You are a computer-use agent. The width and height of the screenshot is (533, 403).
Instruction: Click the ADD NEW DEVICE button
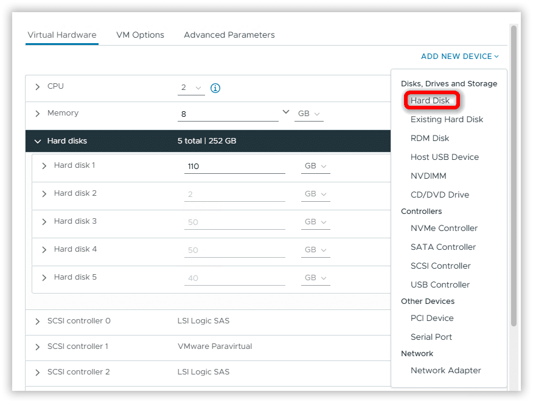459,57
